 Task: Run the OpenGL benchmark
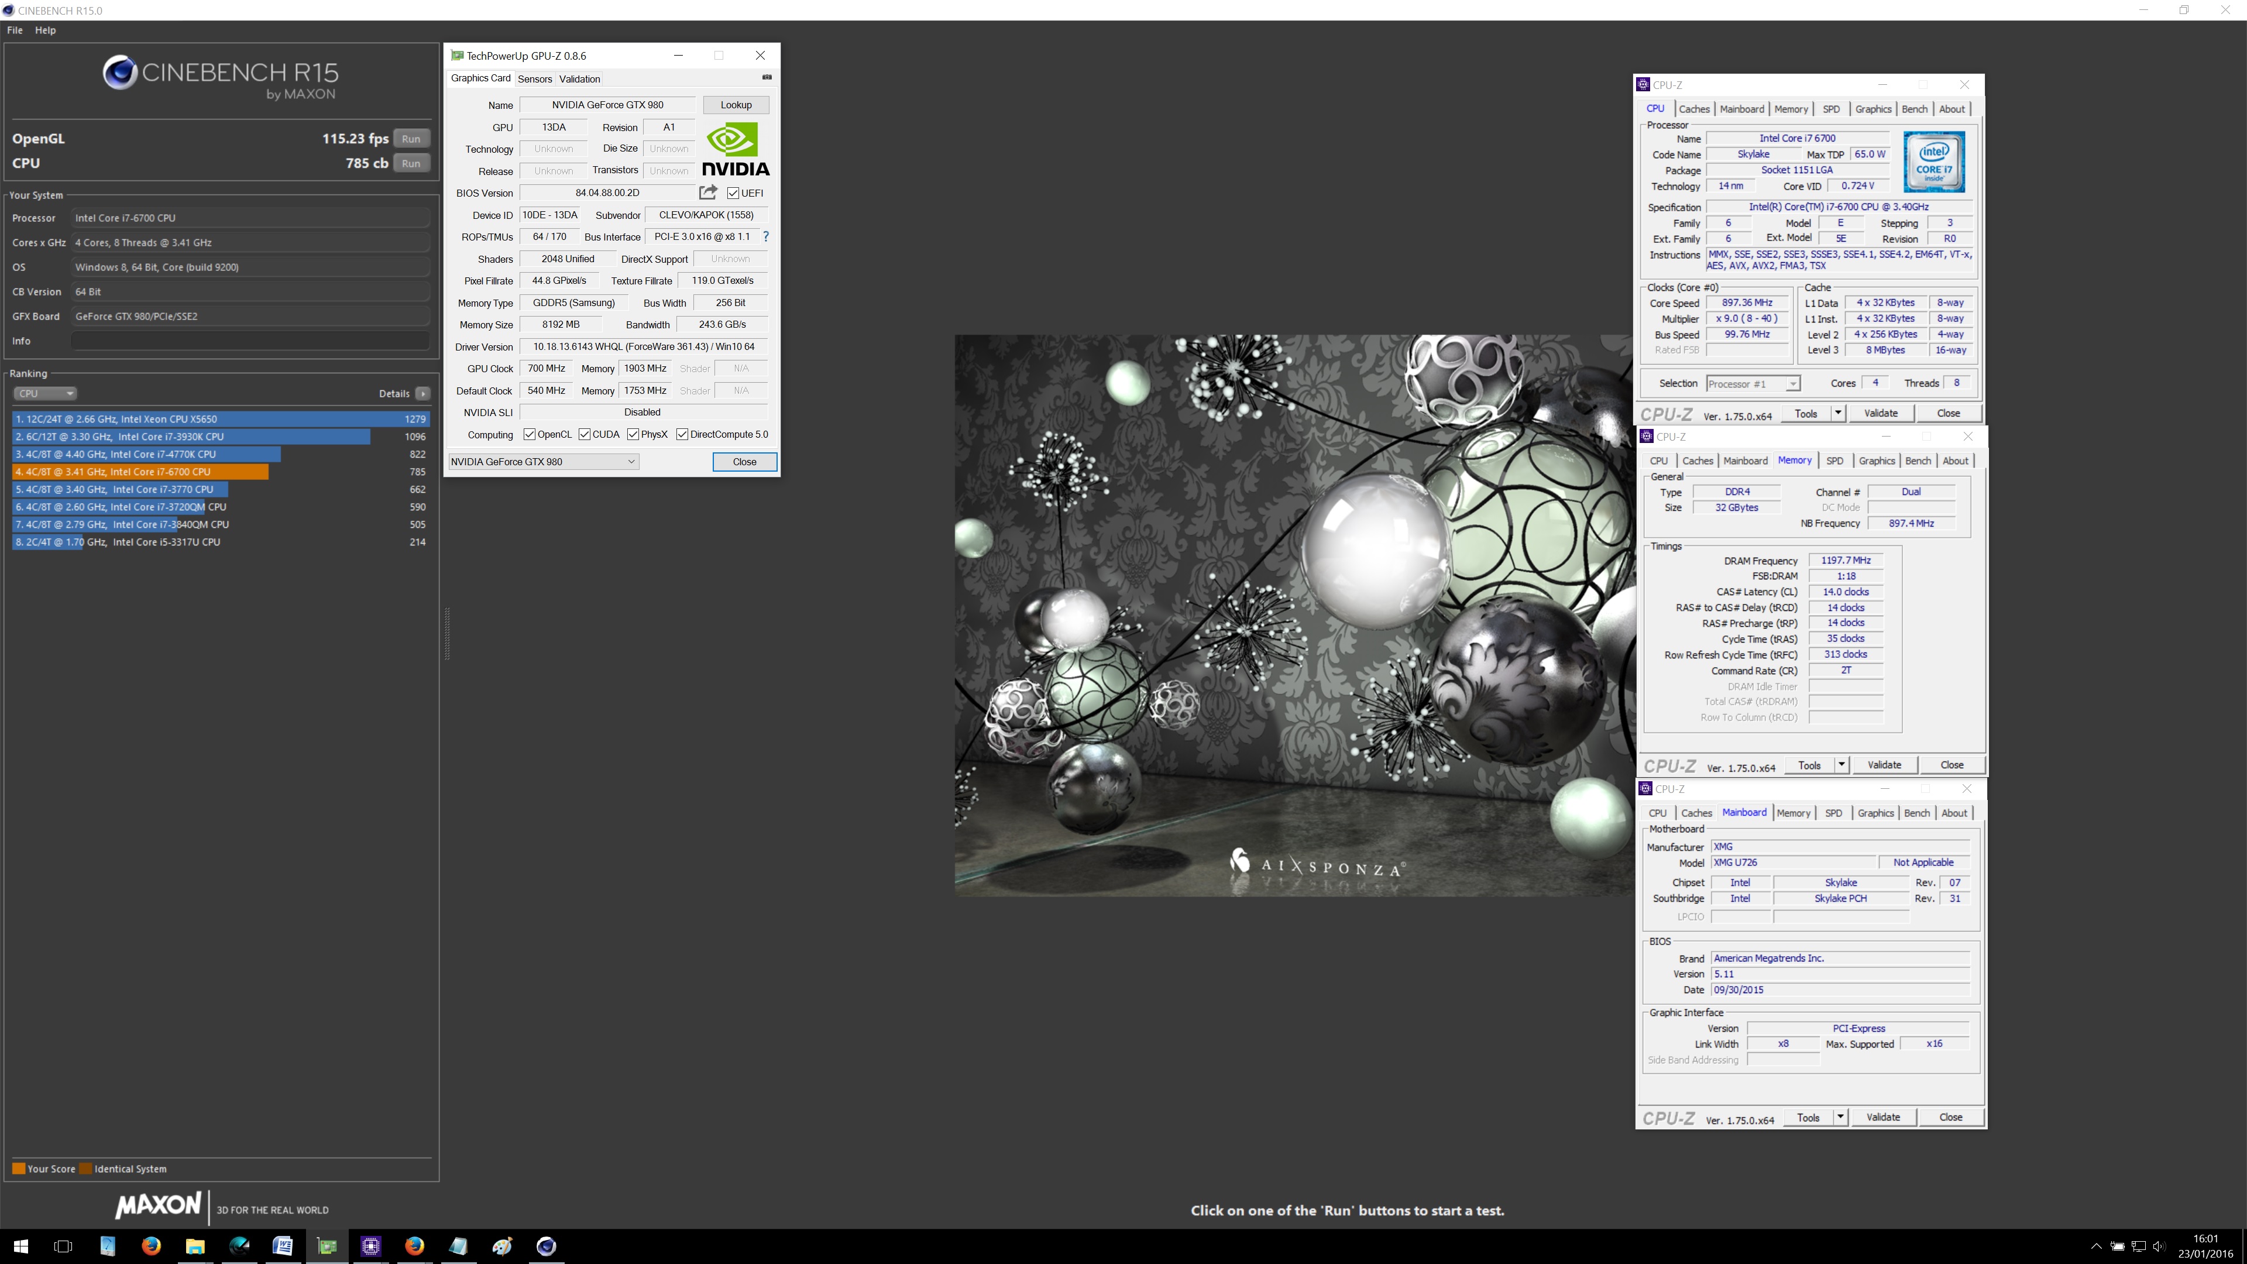pyautogui.click(x=411, y=139)
